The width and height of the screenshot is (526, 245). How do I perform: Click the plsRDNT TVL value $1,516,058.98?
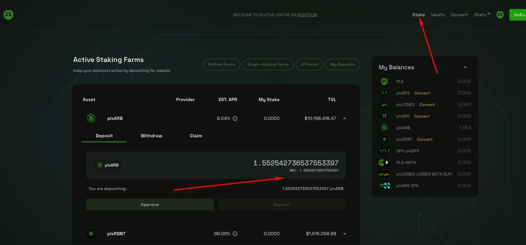tap(321, 234)
